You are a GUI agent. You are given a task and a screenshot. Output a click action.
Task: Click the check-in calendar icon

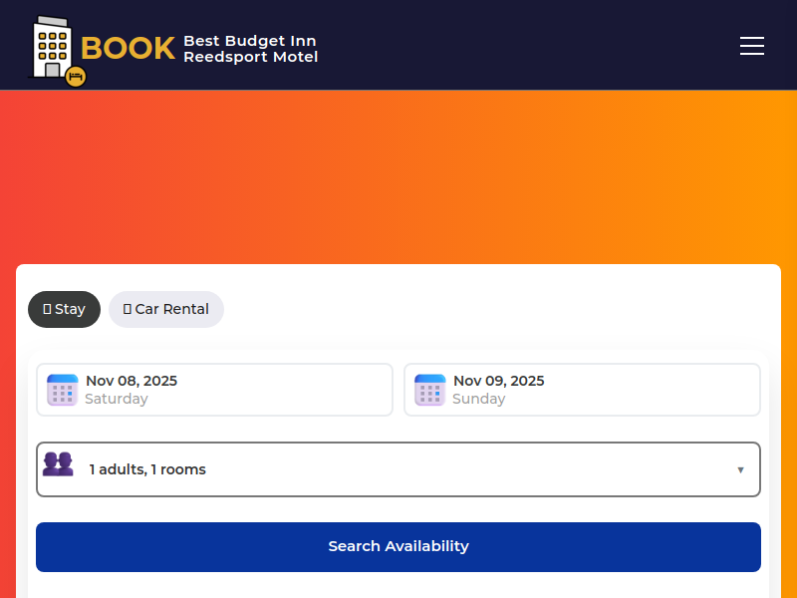click(62, 390)
